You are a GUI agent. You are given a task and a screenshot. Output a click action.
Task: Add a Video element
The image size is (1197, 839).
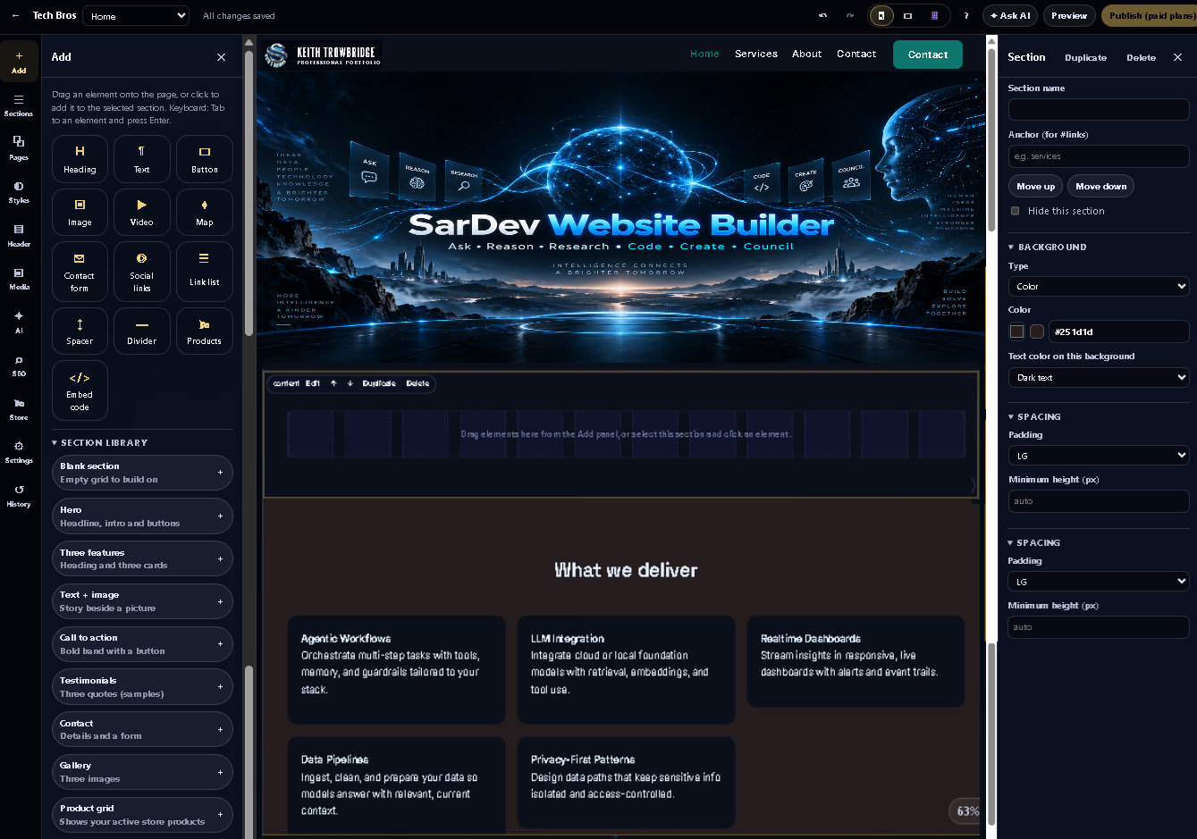click(x=142, y=212)
